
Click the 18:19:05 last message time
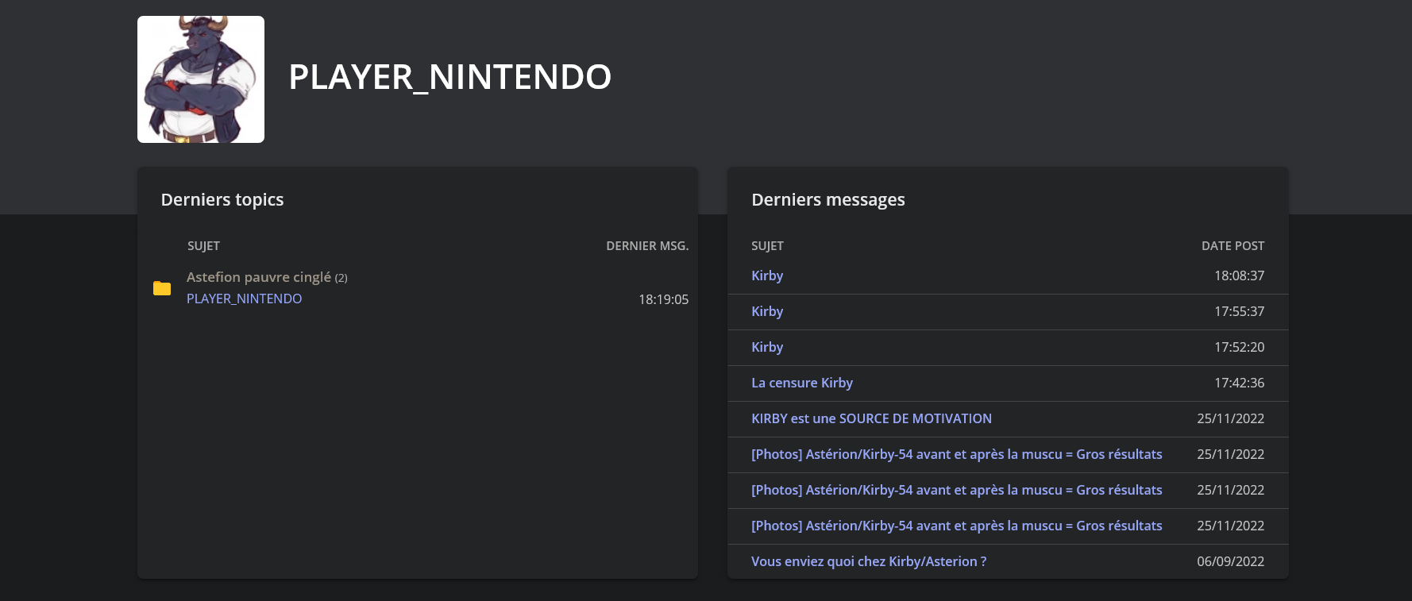(x=663, y=299)
